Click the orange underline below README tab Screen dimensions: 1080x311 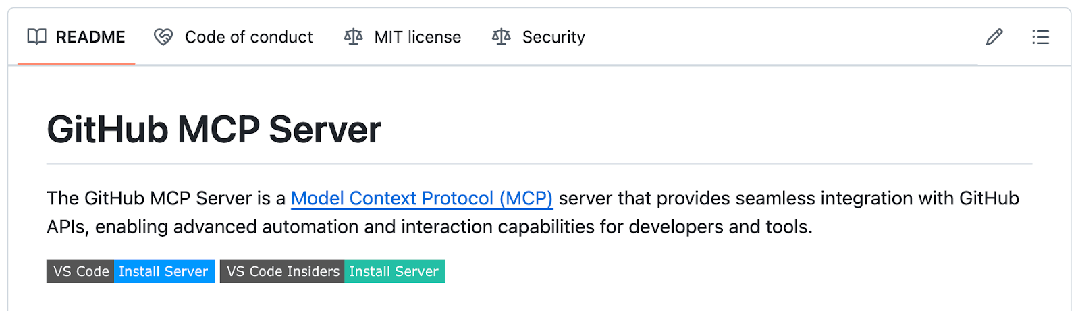(x=76, y=64)
